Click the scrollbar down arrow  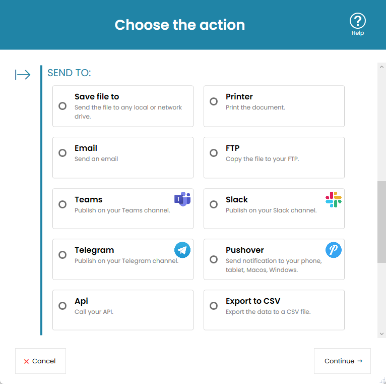click(381, 334)
